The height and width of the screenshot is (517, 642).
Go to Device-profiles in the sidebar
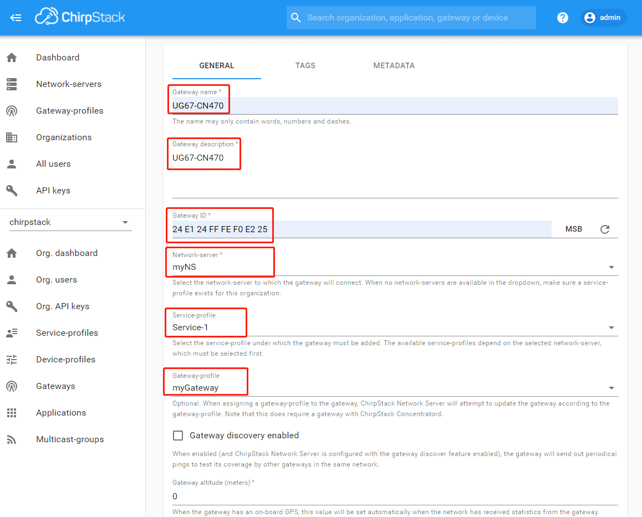pos(65,360)
